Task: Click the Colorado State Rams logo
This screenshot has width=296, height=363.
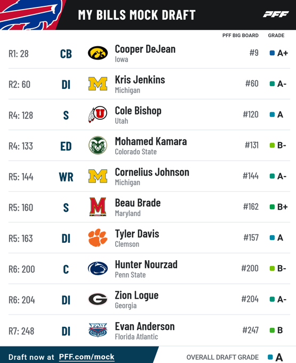Action: click(98, 145)
